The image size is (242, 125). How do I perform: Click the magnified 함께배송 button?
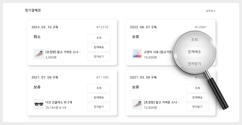coord(195,52)
